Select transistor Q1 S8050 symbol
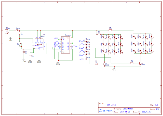 [x=104, y=64]
